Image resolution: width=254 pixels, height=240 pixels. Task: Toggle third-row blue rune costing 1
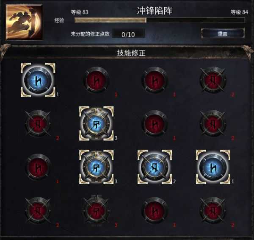213,167
